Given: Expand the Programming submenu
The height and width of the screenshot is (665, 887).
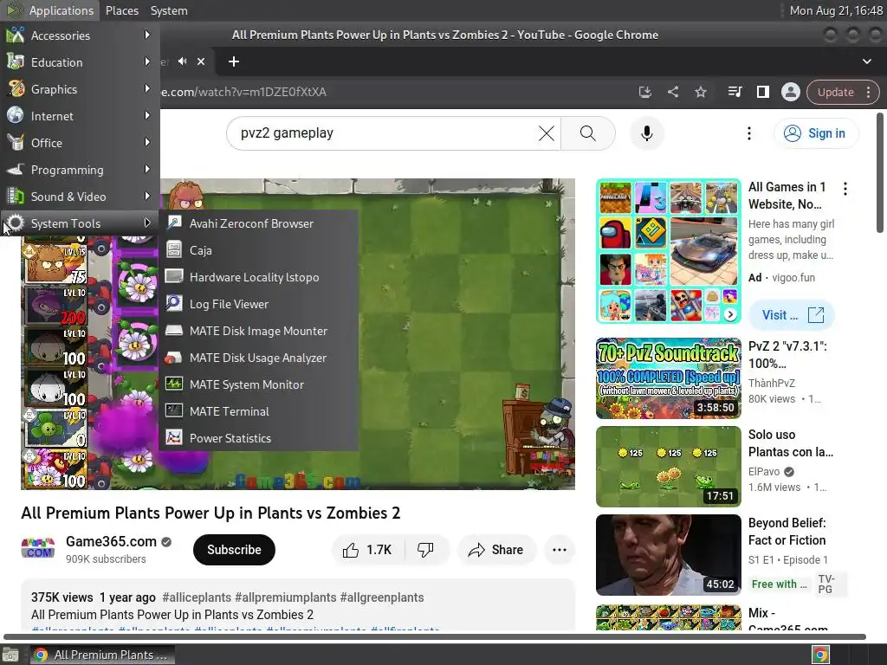Looking at the screenshot, I should tap(80, 170).
